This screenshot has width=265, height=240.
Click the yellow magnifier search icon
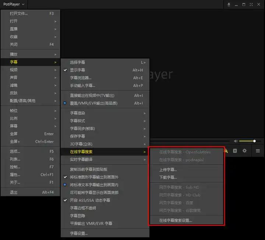pyautogui.click(x=226, y=151)
